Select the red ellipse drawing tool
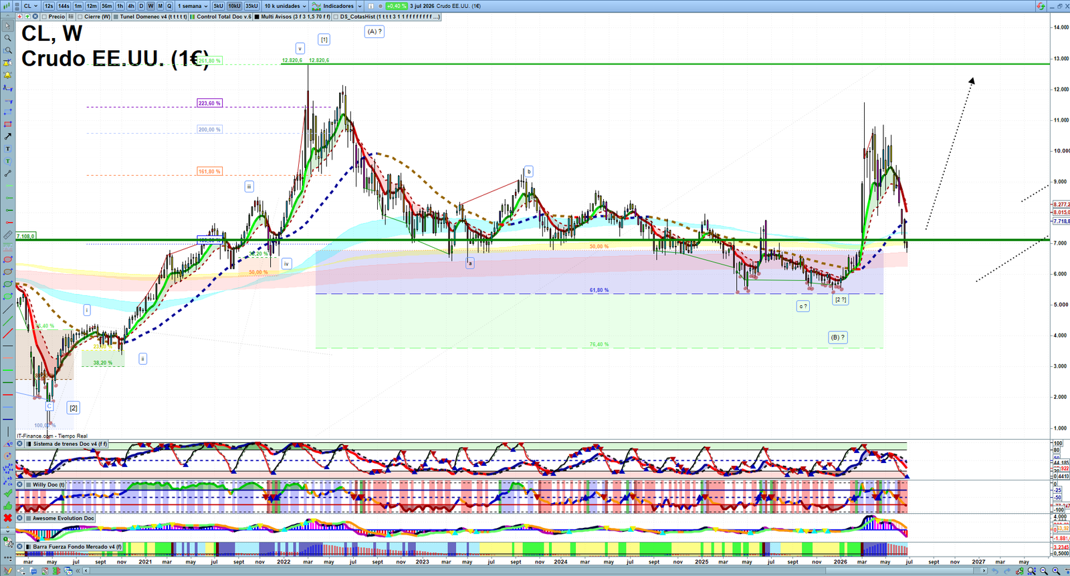The height and width of the screenshot is (576, 1070). pos(8,259)
